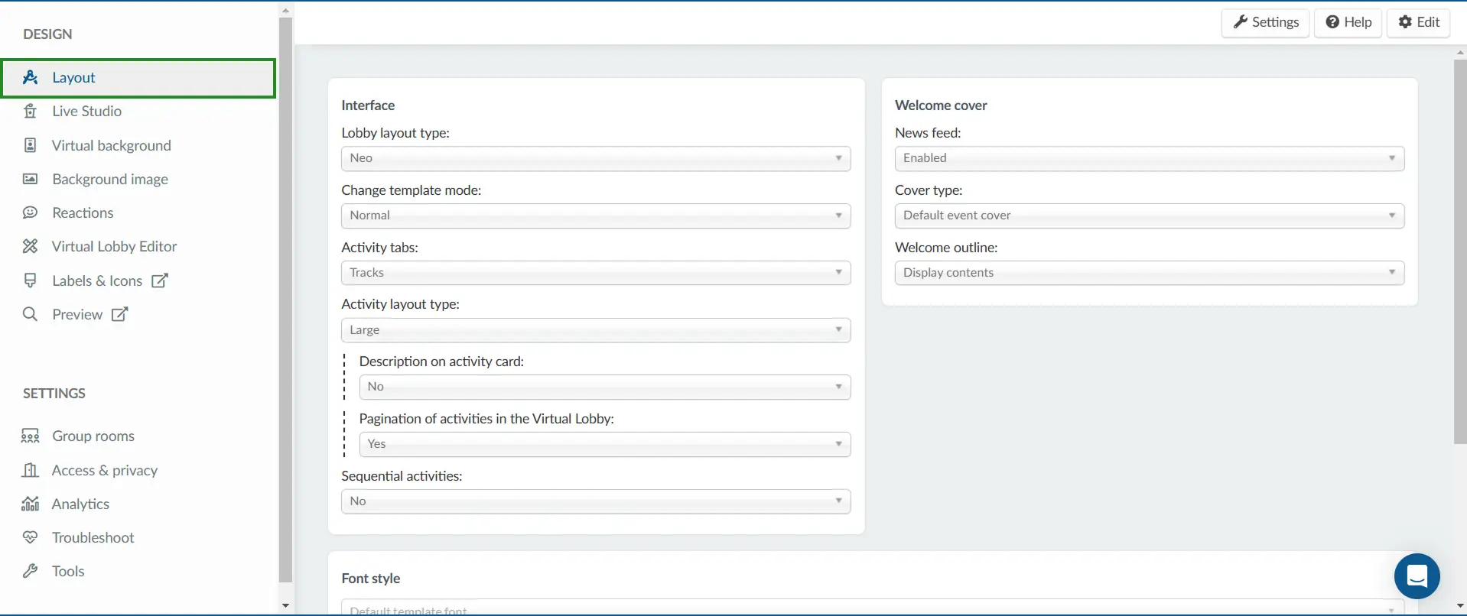Screen dimensions: 1467x616
Task: Open the Layout menu item
Action: point(138,78)
